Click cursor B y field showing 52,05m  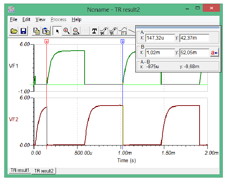pyautogui.click(x=194, y=53)
